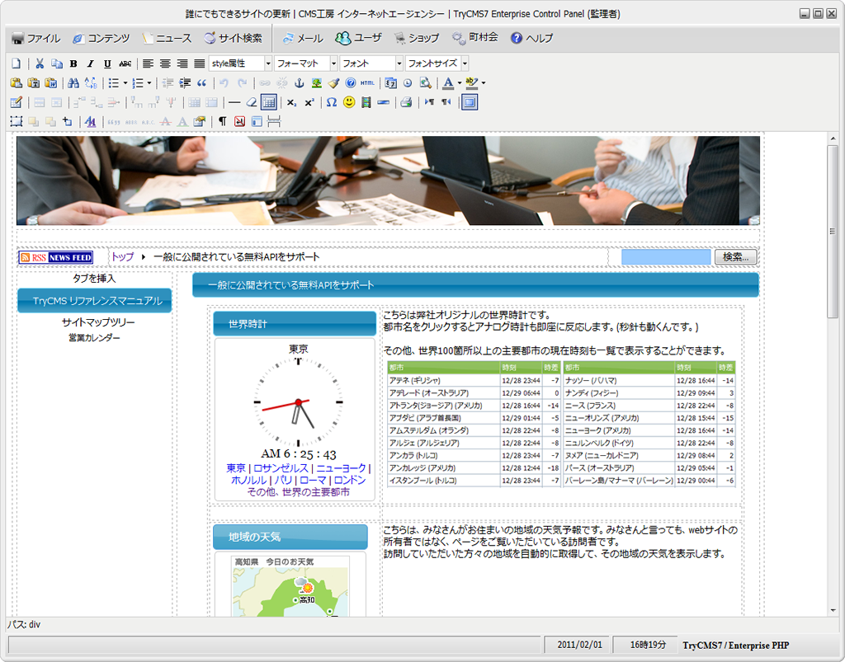Insert an anchor with the anchor icon
The image size is (845, 662).
(300, 83)
